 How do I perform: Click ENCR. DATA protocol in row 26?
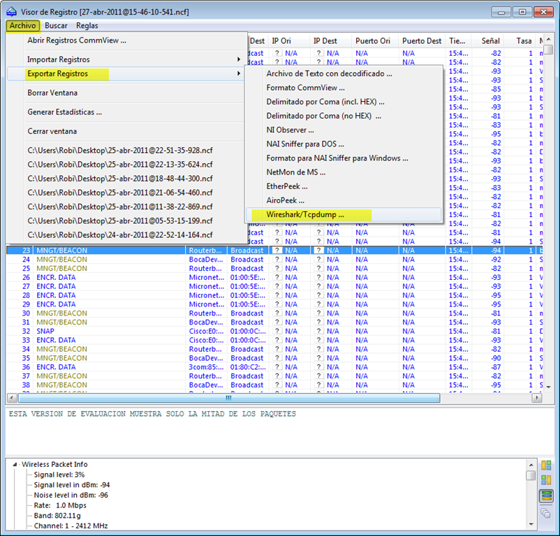point(56,277)
